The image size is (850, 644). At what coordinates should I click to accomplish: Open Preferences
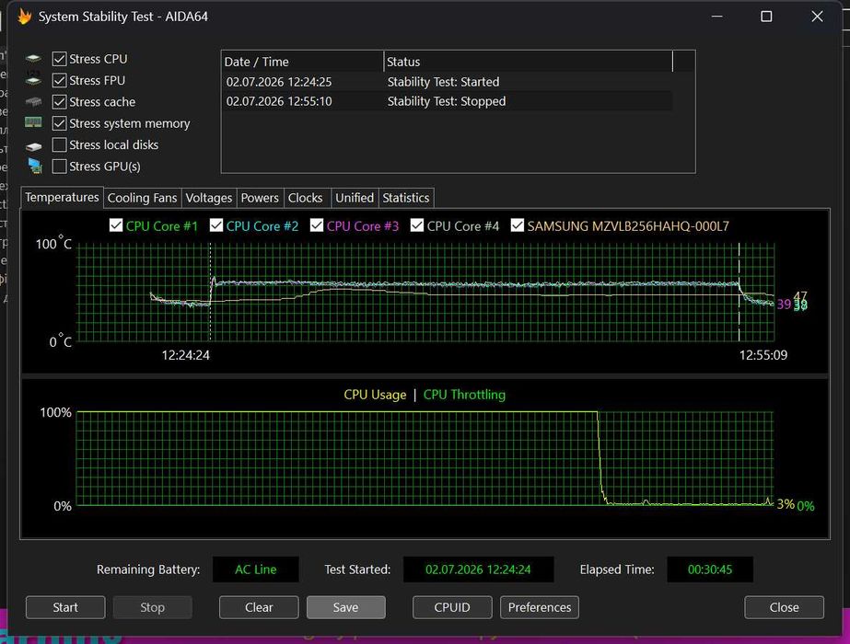[540, 607]
